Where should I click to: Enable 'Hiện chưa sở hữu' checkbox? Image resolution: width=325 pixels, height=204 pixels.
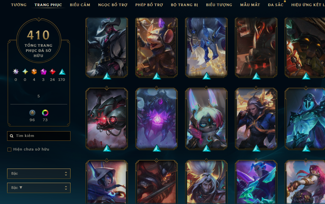(9, 149)
